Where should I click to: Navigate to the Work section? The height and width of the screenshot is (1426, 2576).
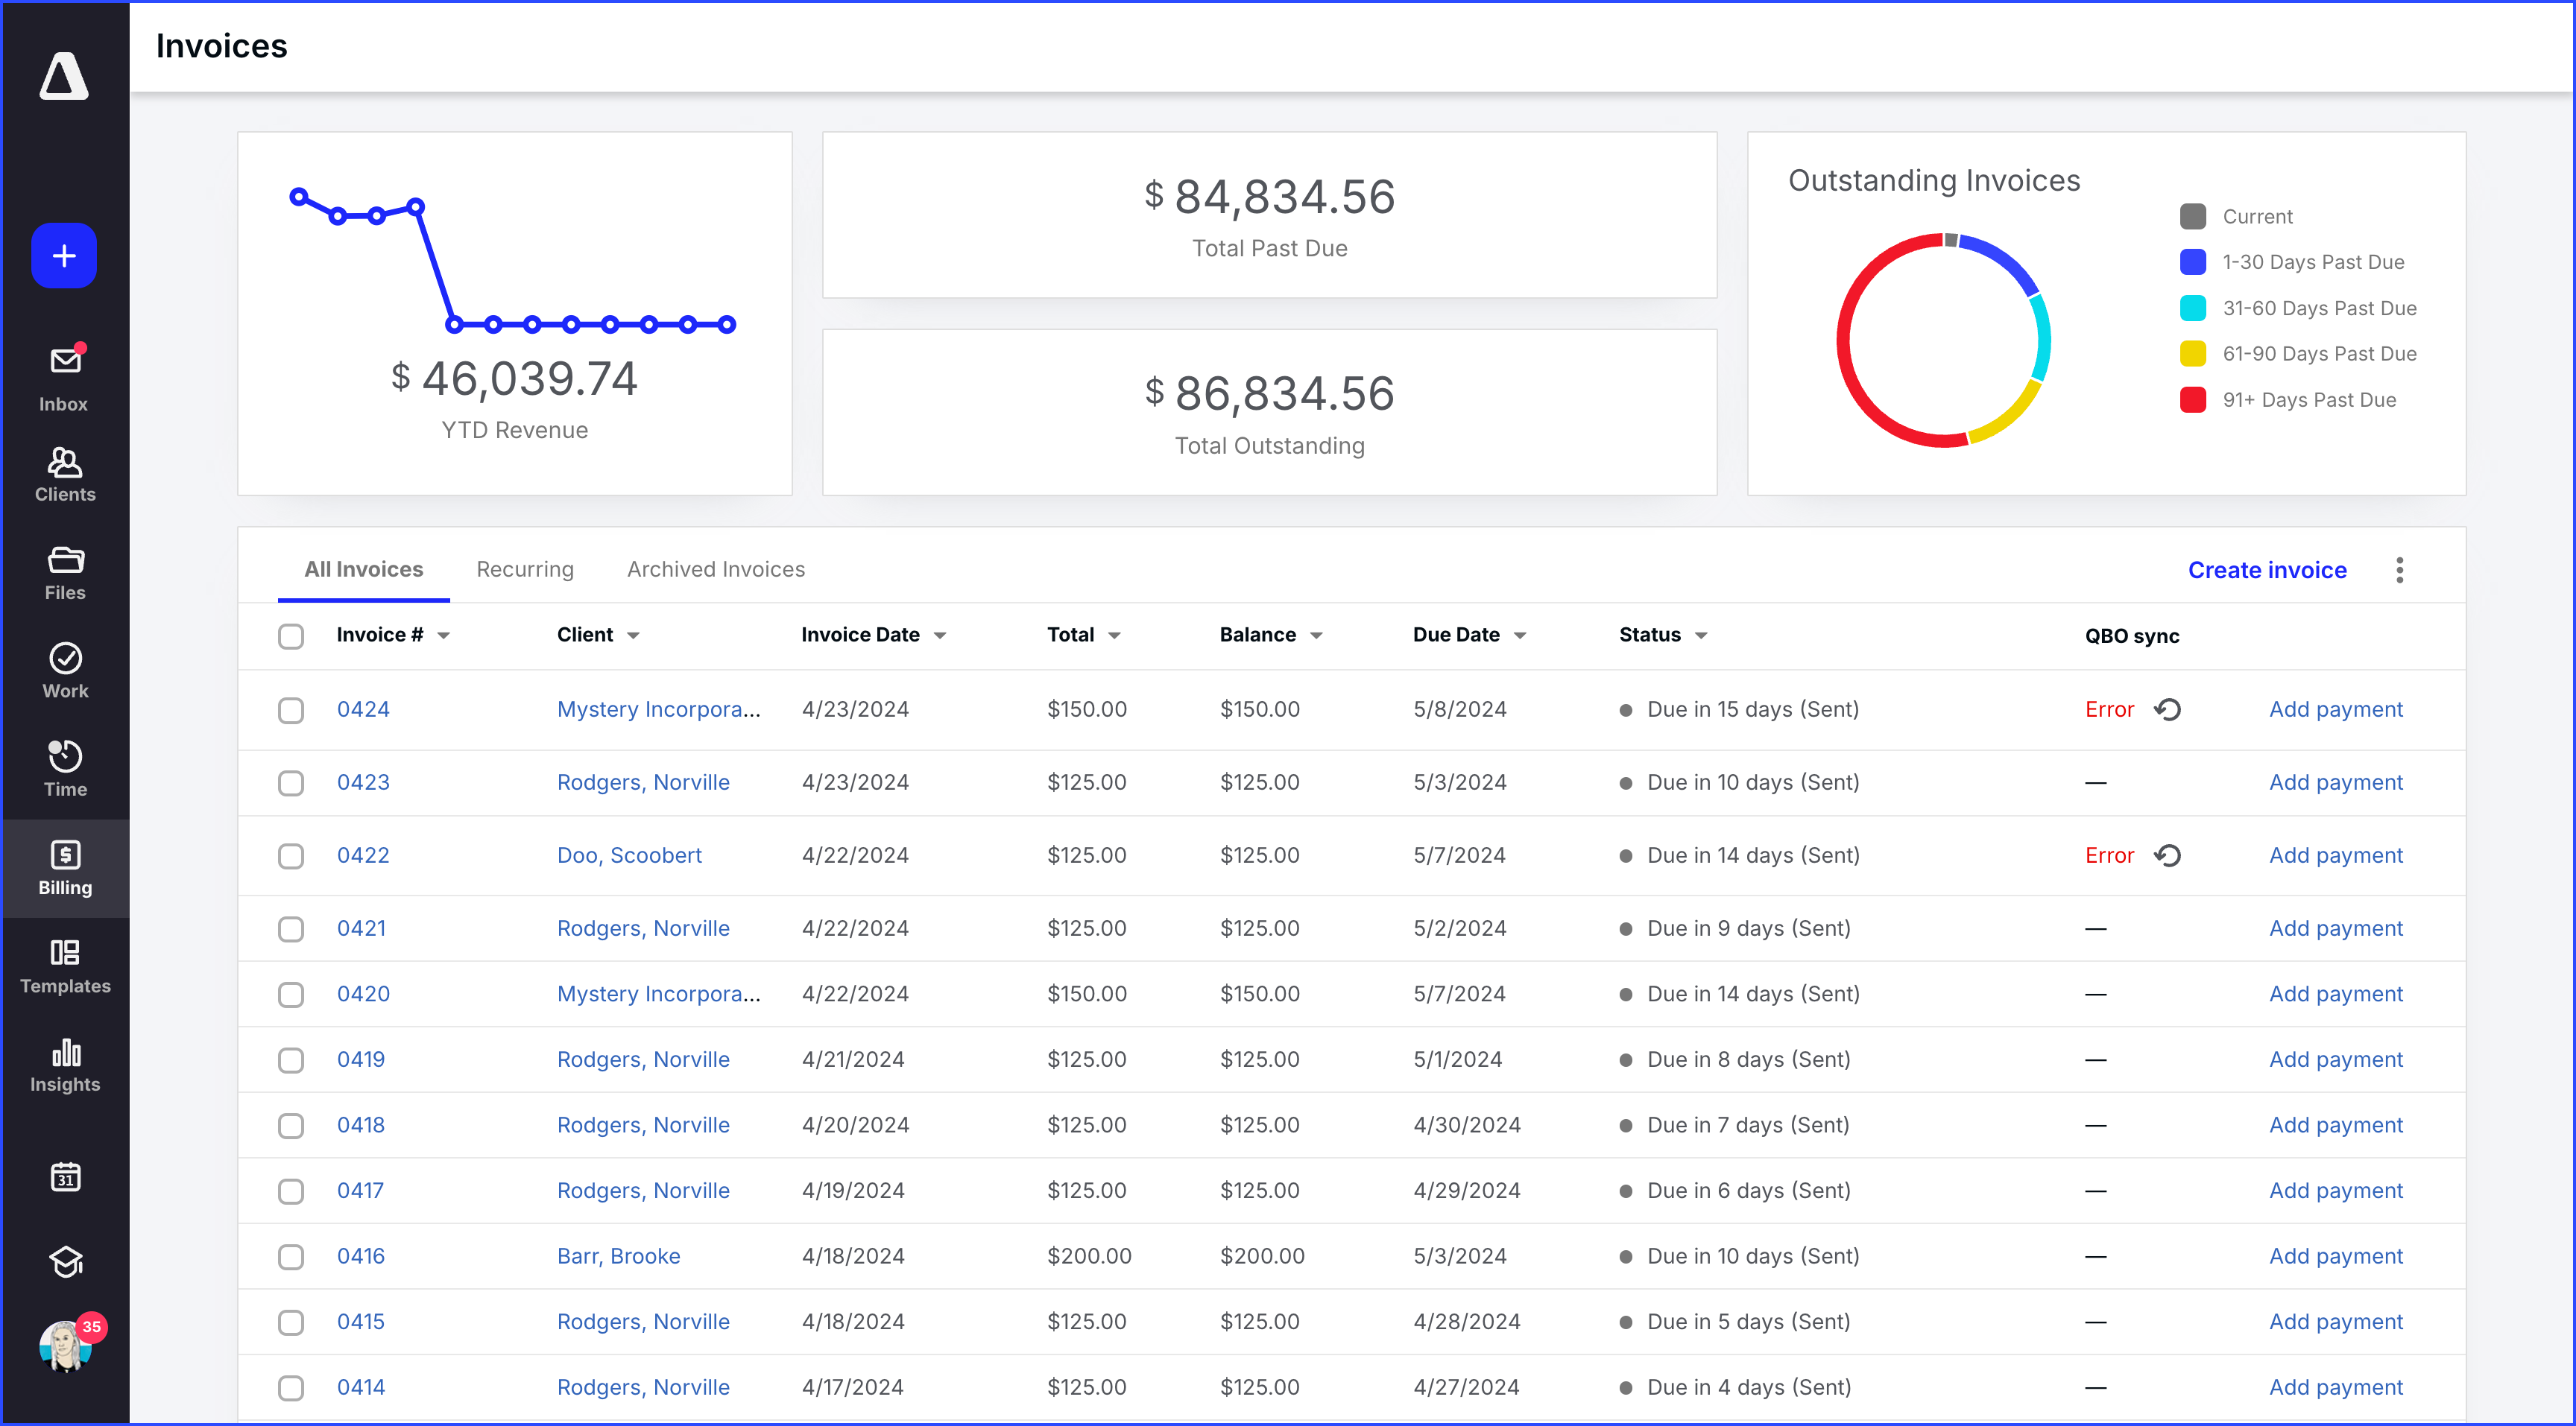[63, 668]
